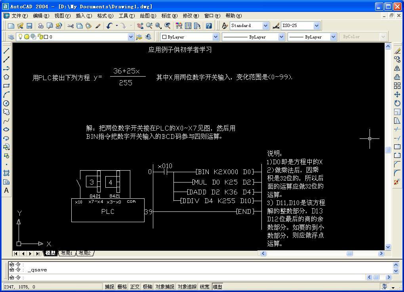The height and width of the screenshot is (292, 404).
Task: Select the Rotate modify tool
Action: (397, 103)
